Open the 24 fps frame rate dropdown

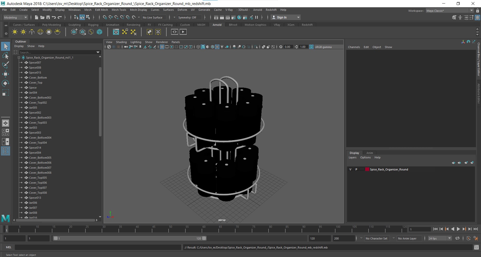coord(440,238)
